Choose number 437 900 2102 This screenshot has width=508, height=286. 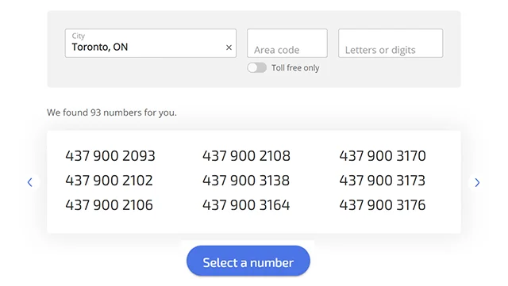tap(109, 180)
